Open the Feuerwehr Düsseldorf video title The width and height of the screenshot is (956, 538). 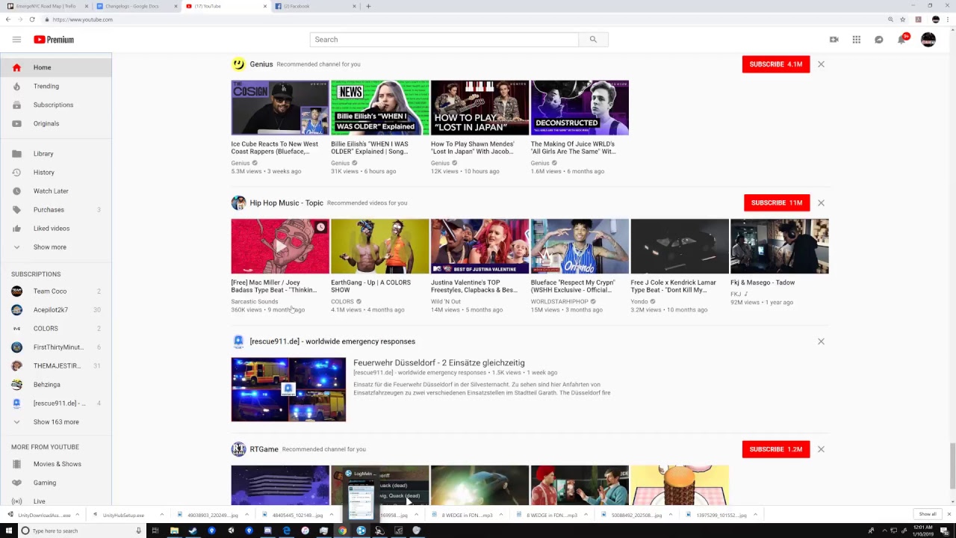439,362
